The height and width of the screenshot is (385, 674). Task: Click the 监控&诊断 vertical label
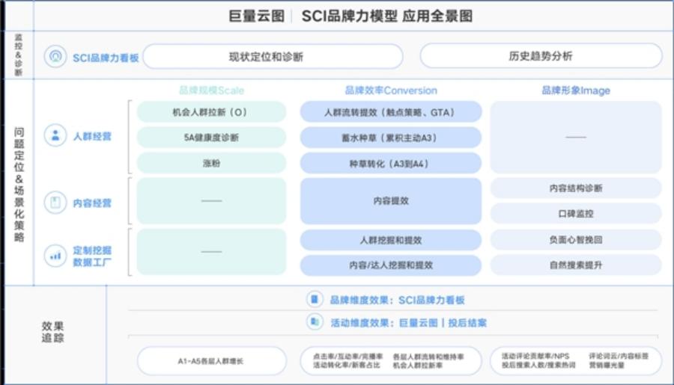point(19,55)
